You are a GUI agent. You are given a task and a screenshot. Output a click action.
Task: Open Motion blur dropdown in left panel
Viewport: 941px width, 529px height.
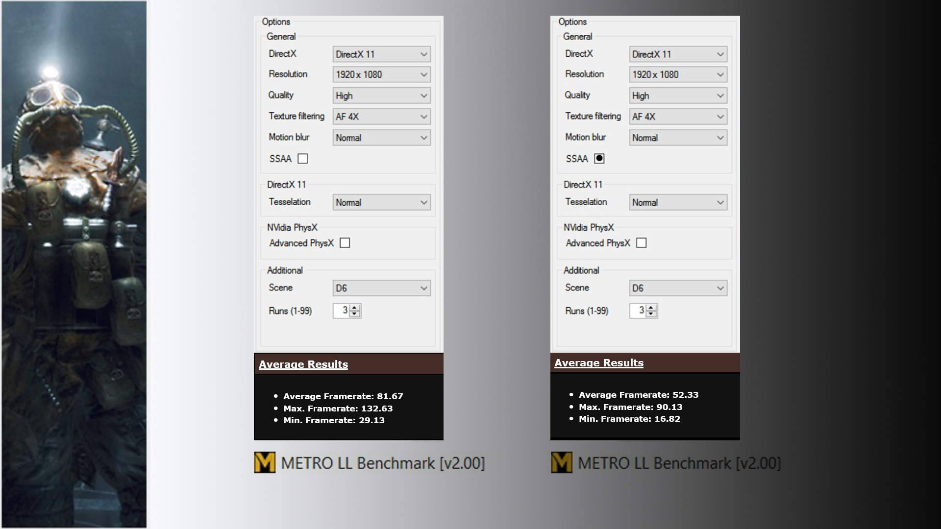382,138
